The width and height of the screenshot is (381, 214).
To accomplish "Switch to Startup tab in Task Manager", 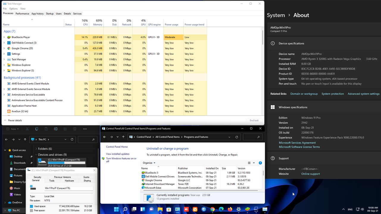I will pyautogui.click(x=50, y=14).
